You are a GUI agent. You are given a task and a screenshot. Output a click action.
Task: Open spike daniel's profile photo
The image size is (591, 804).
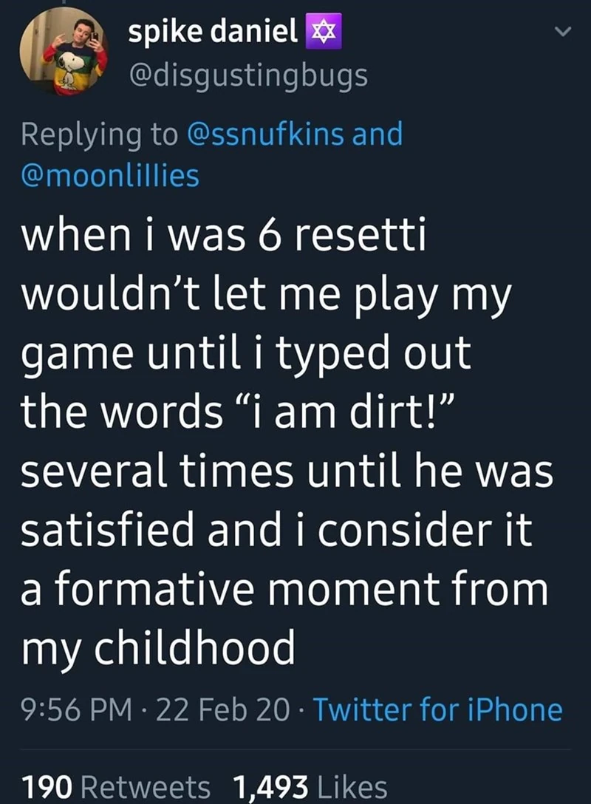pos(64,54)
